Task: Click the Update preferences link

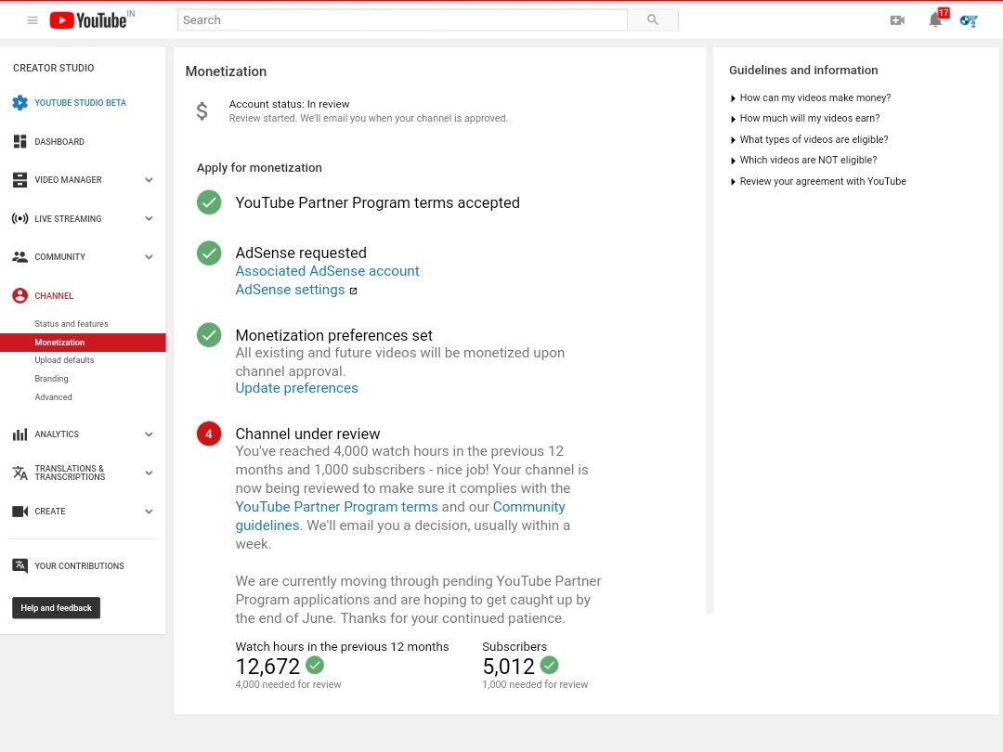Action: click(296, 388)
